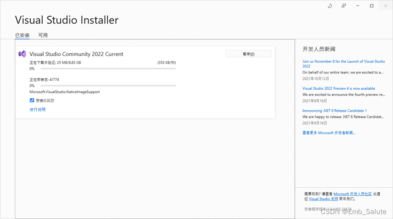Viewport: 393px width, 219px height.
Task: Open Visual Studio 2022 Preview 4 news link
Action: point(338,88)
